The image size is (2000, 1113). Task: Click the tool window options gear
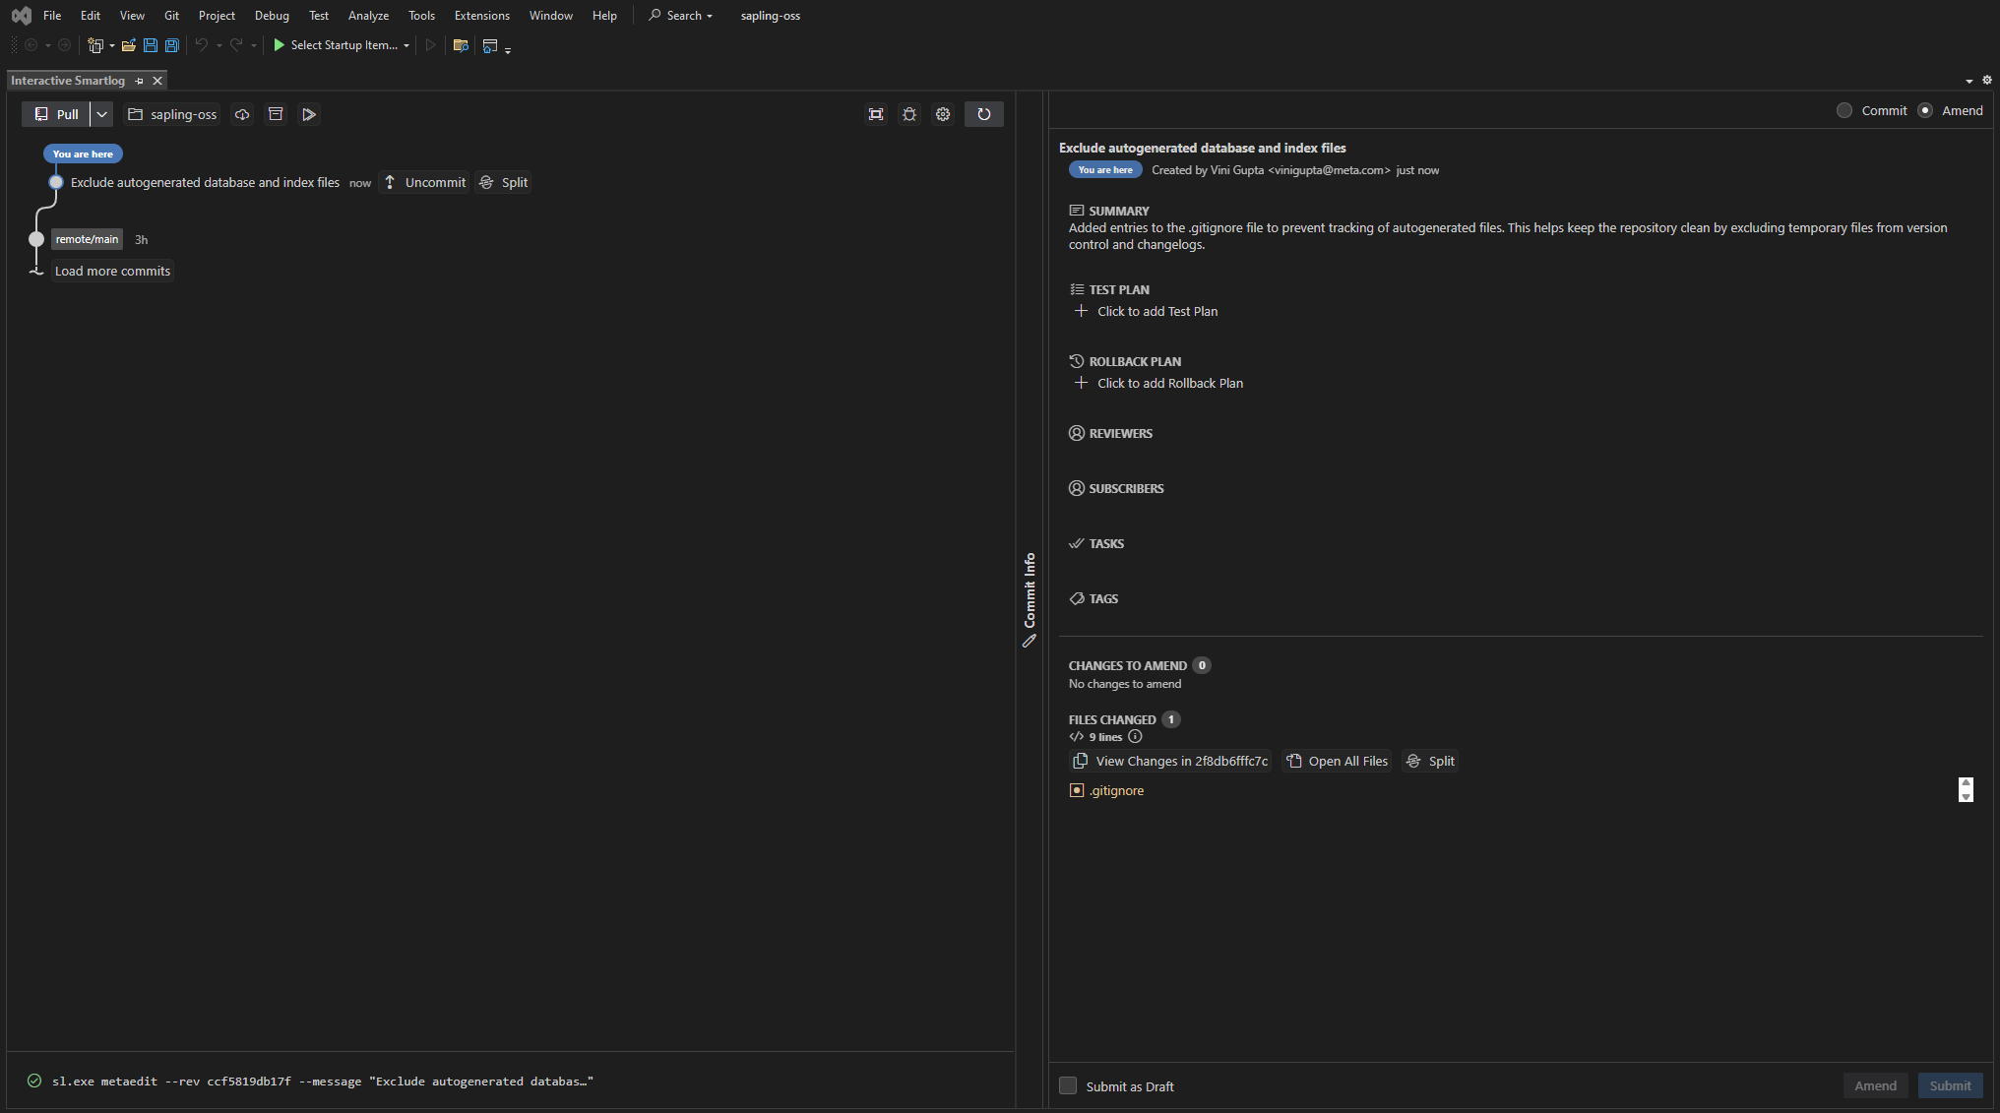1986,80
